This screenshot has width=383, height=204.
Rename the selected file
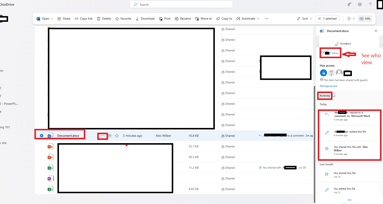(x=183, y=18)
